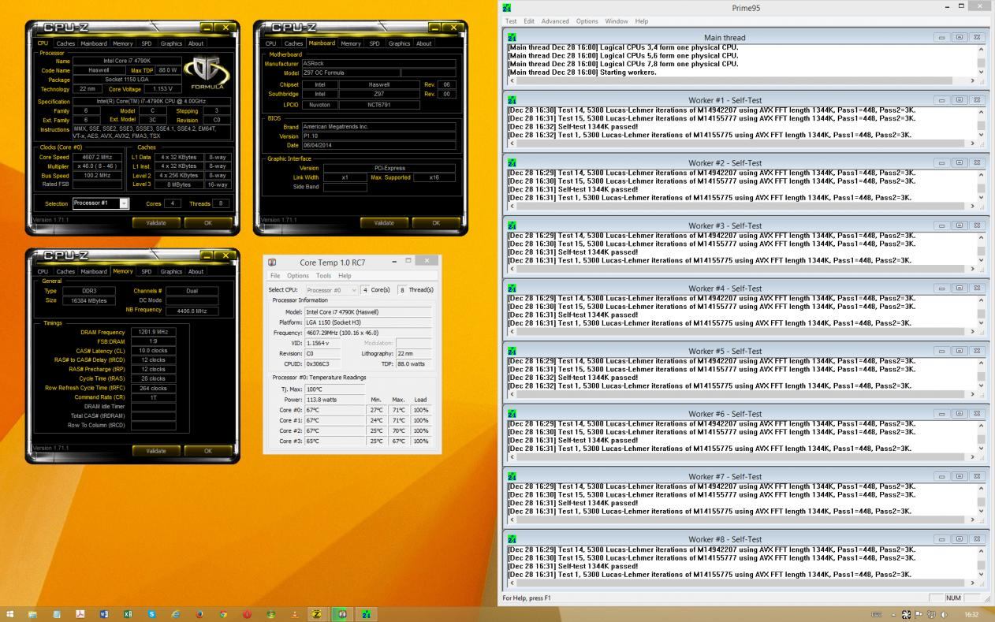Select the Worker #6 - Self-Test title bar
Screen dimensions: 995x622
point(725,414)
